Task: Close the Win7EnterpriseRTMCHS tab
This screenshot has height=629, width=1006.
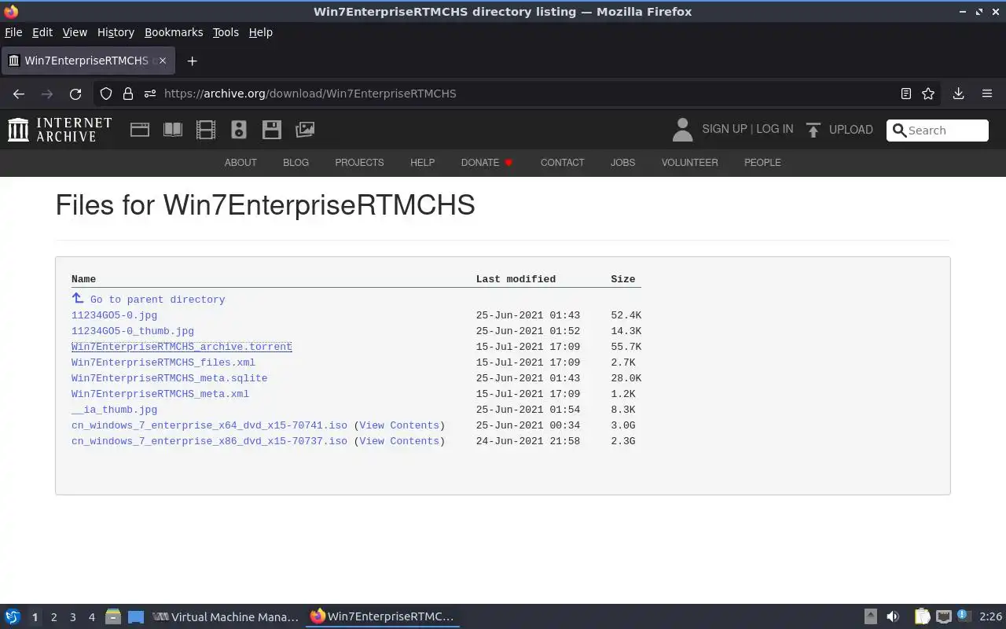Action: pyautogui.click(x=163, y=61)
